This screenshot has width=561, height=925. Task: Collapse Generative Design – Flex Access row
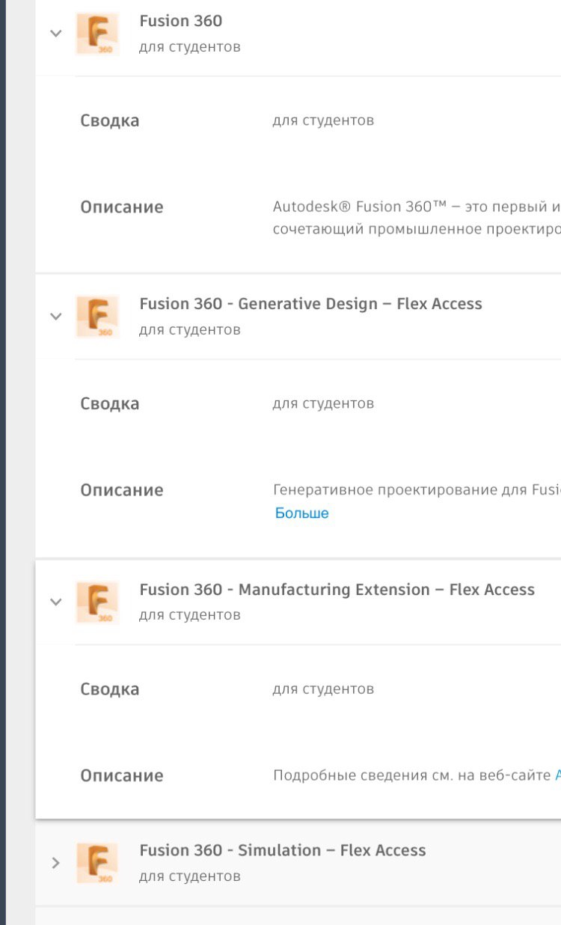(x=55, y=317)
